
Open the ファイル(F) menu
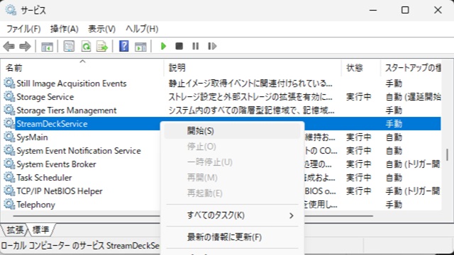coord(23,29)
